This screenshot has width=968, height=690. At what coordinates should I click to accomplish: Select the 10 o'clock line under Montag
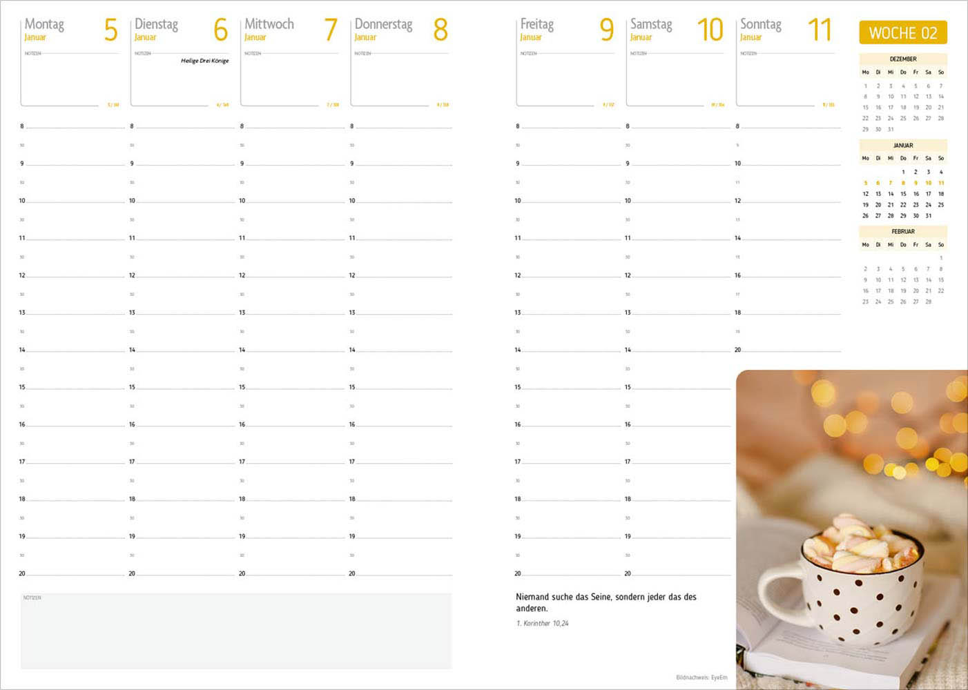pos(75,201)
